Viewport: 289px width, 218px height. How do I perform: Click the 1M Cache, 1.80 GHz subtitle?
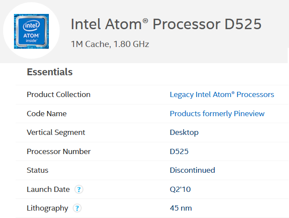(110, 44)
